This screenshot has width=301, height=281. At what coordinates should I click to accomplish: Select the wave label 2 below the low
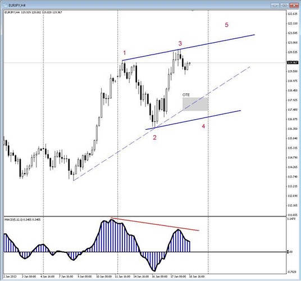pyautogui.click(x=154, y=138)
